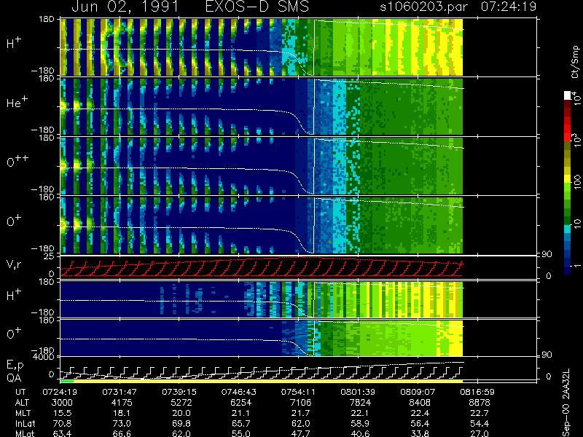Click the date title Jun 02, 1991
583x437 pixels.
click(125, 7)
